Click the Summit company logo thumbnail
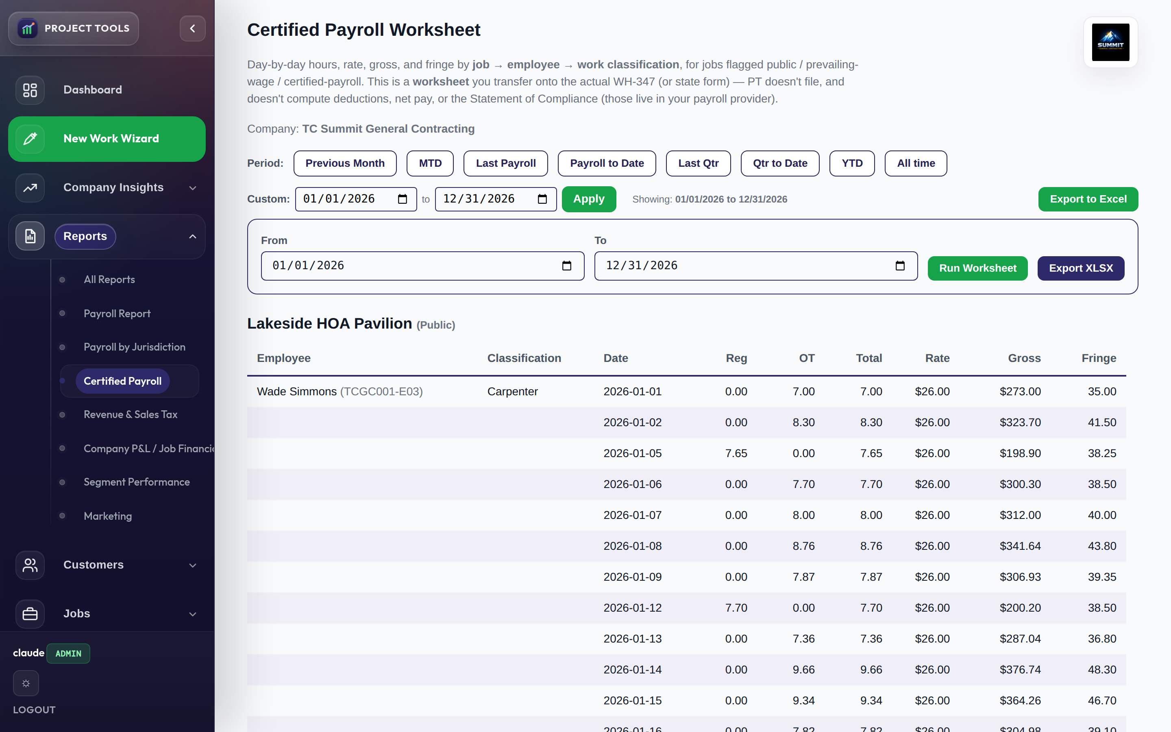This screenshot has height=732, width=1171. point(1110,42)
